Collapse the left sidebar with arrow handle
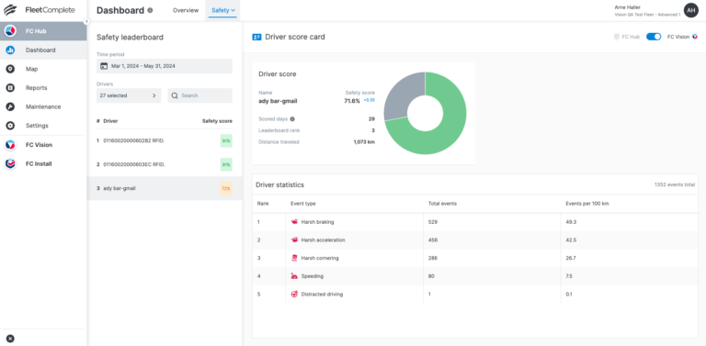Screen dimensions: 706x346 tap(86, 22)
